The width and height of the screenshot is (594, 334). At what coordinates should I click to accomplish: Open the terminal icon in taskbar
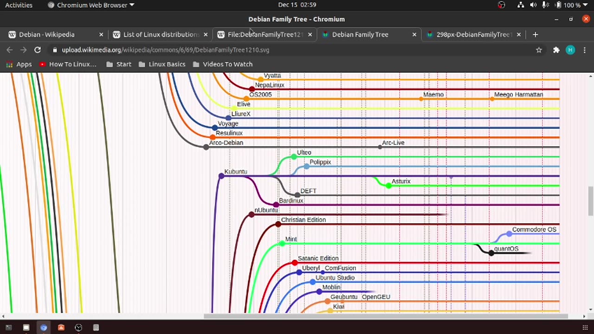[x=8, y=328]
